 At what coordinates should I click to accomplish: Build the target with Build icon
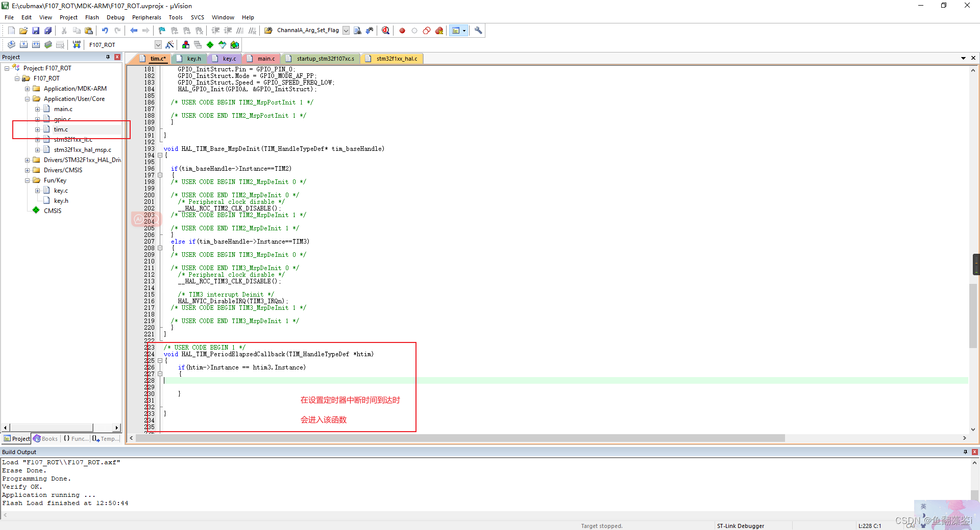[23, 45]
